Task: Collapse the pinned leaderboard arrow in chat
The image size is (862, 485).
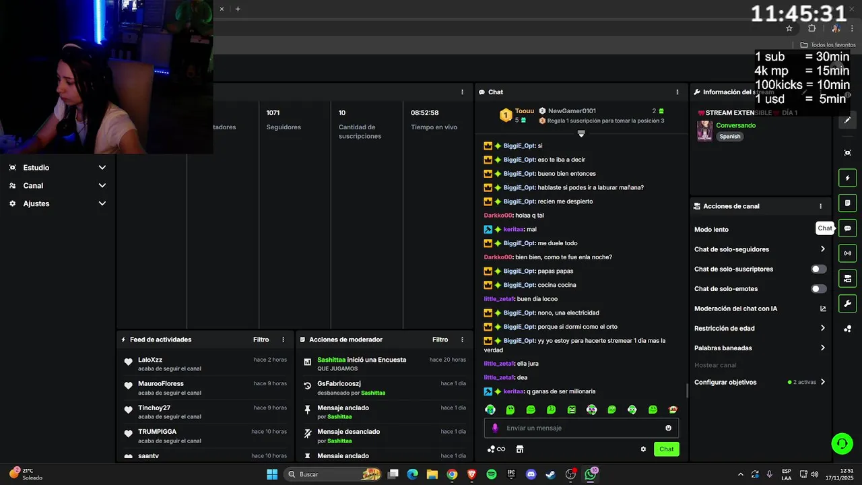Action: [581, 133]
